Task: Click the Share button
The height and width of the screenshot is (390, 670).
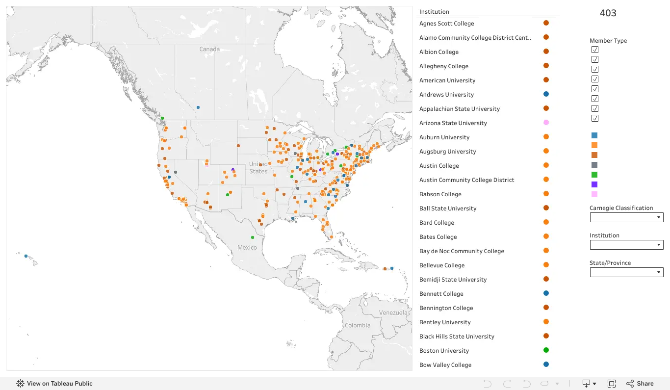Action: [x=640, y=384]
